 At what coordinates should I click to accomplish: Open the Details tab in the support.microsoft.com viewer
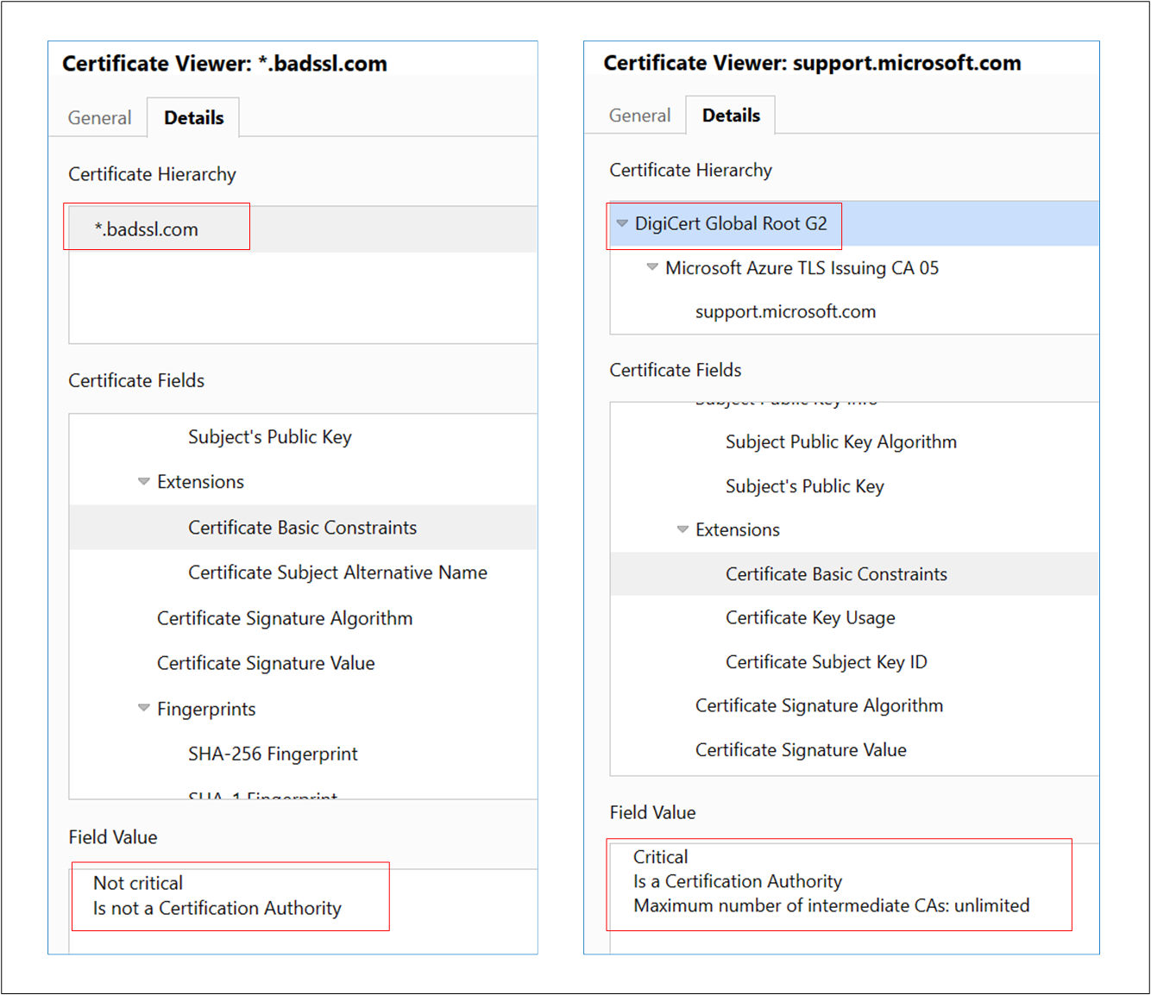click(731, 115)
